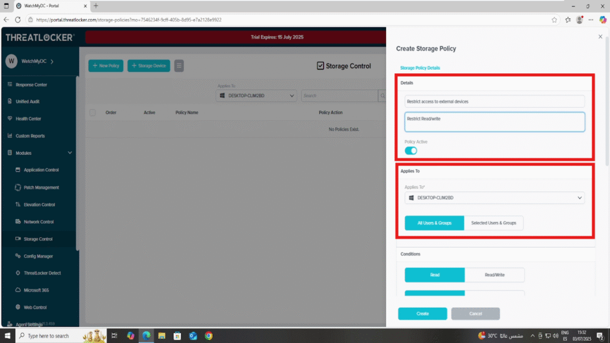
Task: Click the description field 'Restrict Read/write'
Action: pos(494,121)
